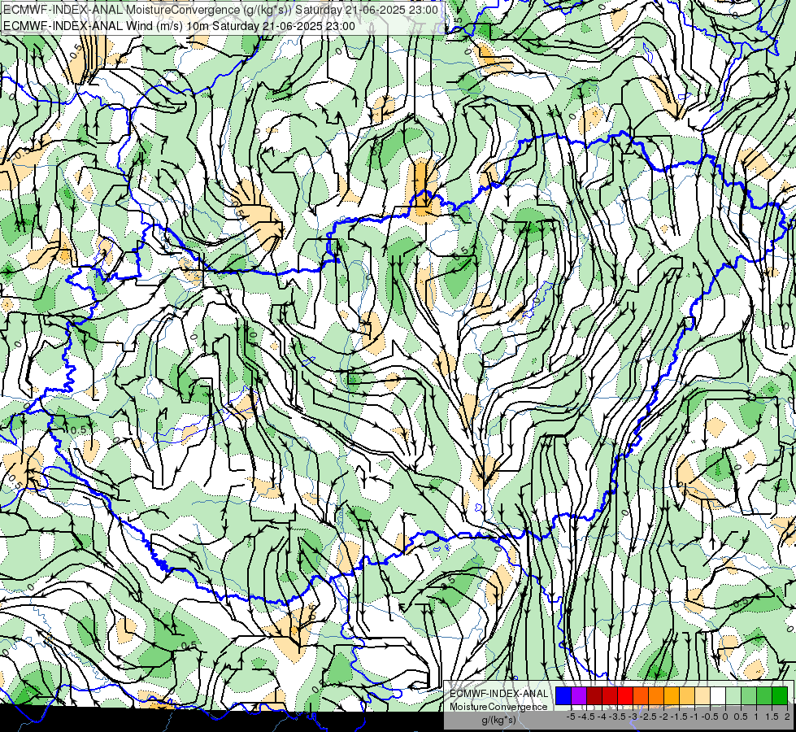Click the '-5' legend tick label
This screenshot has width=796, height=732.
click(571, 717)
